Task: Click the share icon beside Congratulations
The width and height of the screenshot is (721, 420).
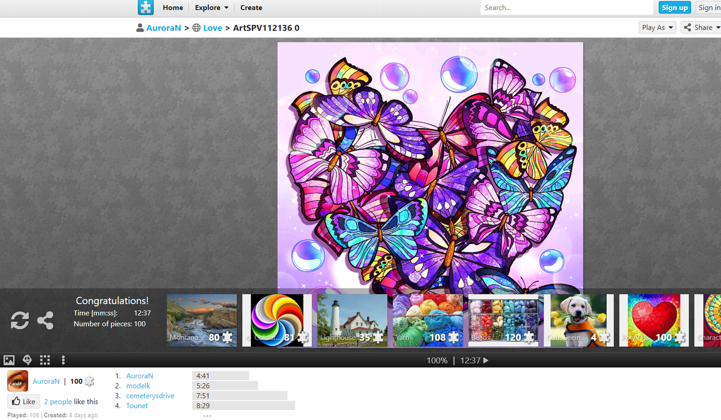Action: (45, 320)
